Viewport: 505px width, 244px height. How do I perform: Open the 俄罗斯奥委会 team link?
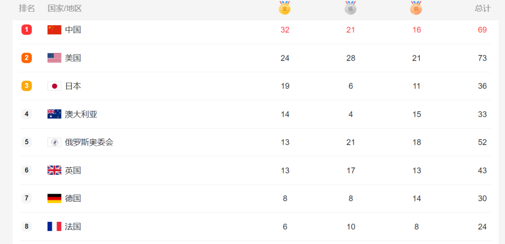click(x=89, y=142)
